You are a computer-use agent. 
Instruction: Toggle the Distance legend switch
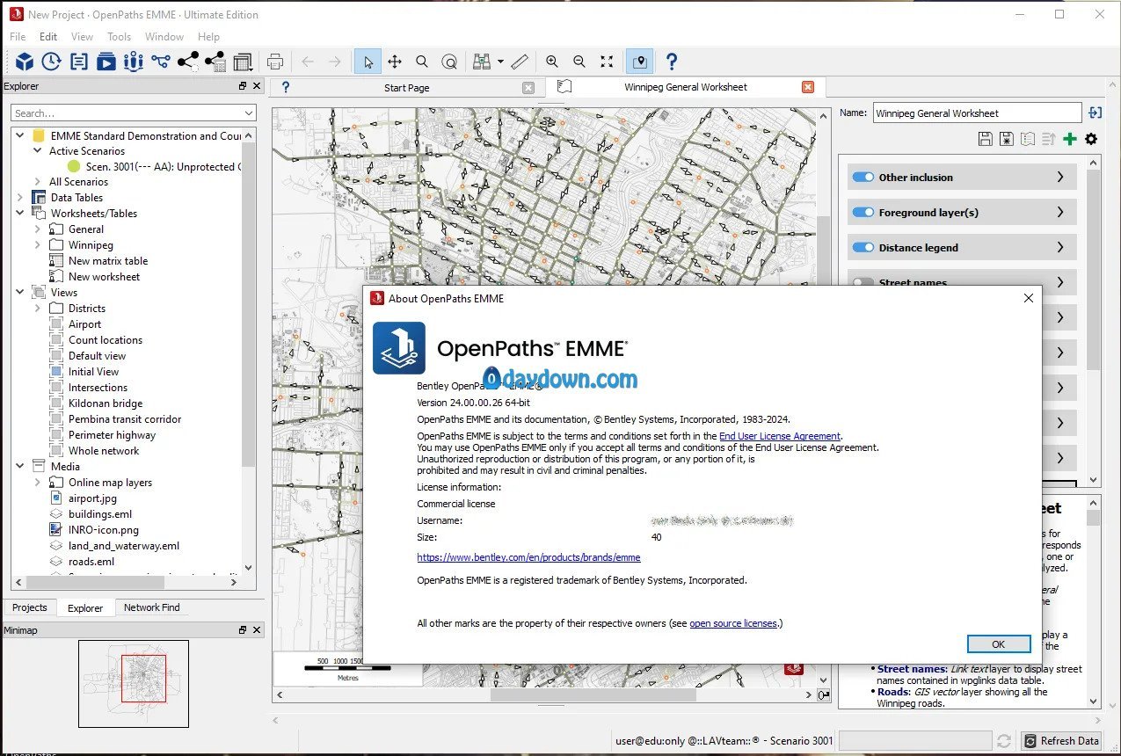point(864,248)
